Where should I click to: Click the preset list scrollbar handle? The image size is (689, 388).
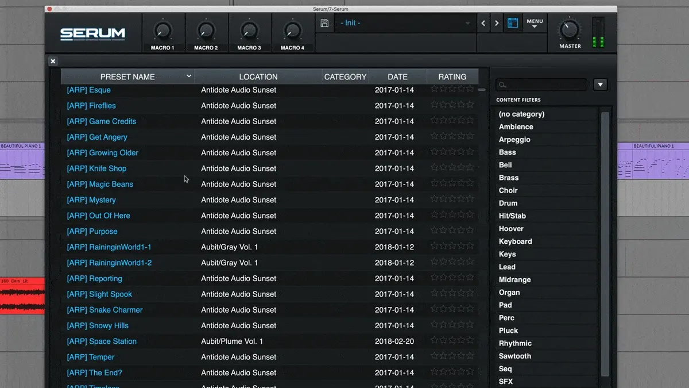(x=482, y=90)
